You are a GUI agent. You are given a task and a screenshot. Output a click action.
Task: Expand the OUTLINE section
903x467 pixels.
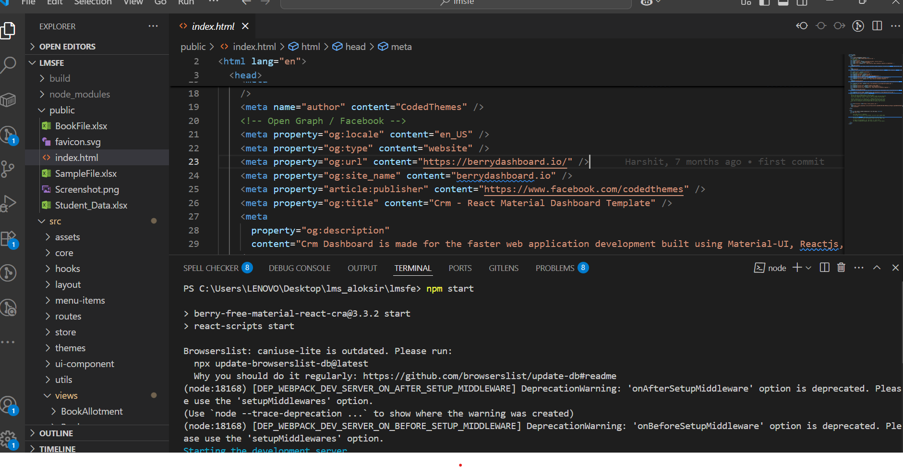(x=56, y=433)
